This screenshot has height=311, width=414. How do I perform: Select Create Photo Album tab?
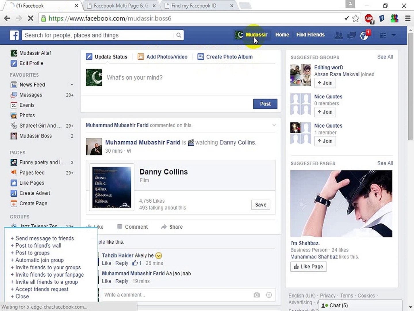click(x=225, y=57)
